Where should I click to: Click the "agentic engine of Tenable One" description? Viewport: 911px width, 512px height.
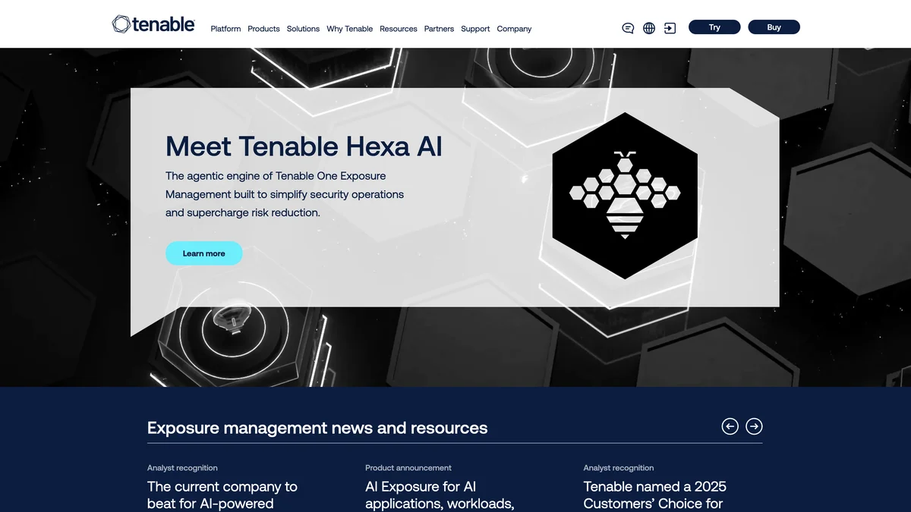[x=285, y=194]
